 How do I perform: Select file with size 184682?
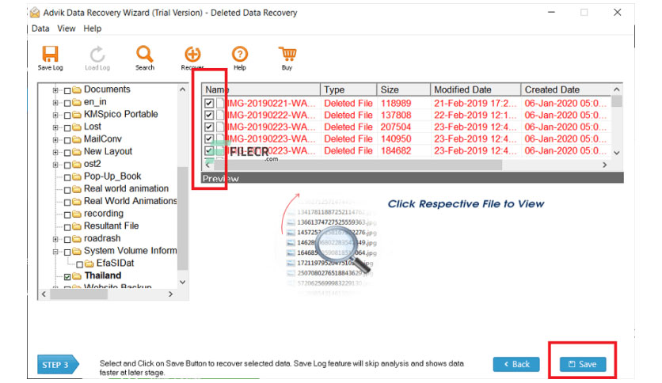pos(396,150)
